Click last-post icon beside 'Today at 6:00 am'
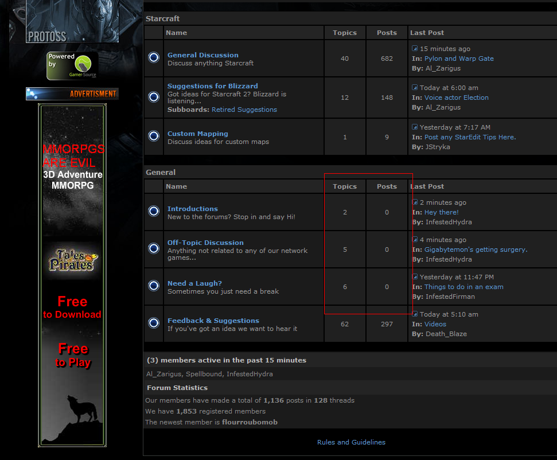 click(x=415, y=87)
